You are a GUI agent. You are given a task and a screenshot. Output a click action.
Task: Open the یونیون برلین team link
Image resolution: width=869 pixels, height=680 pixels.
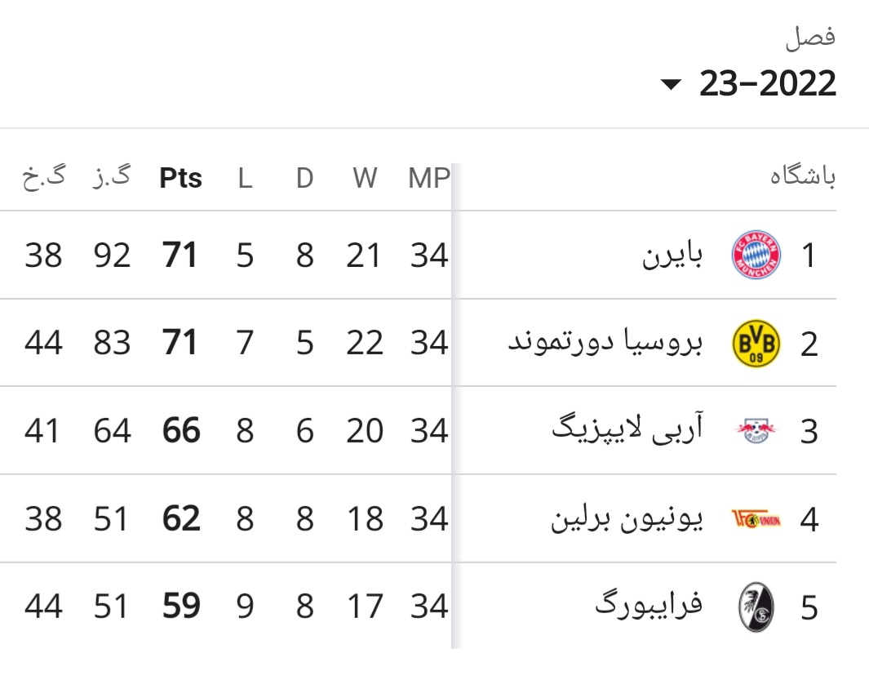627,518
